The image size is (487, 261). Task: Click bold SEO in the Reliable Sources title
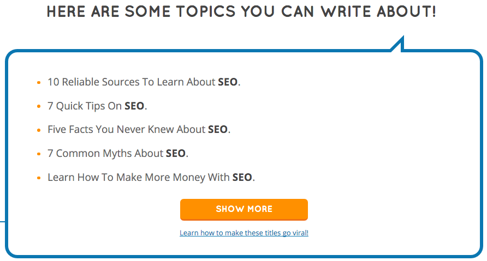coord(228,82)
